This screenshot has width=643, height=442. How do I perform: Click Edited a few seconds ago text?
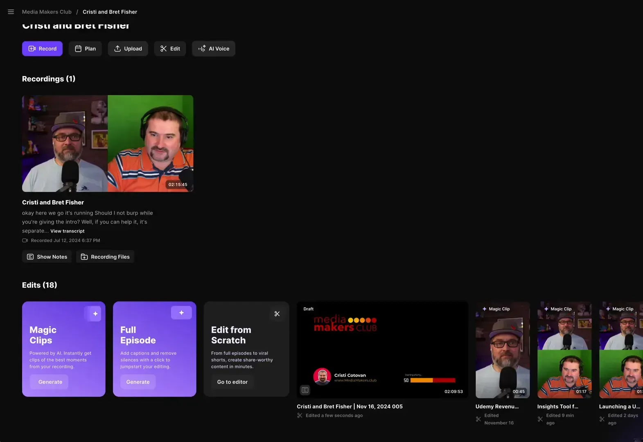coord(334,415)
